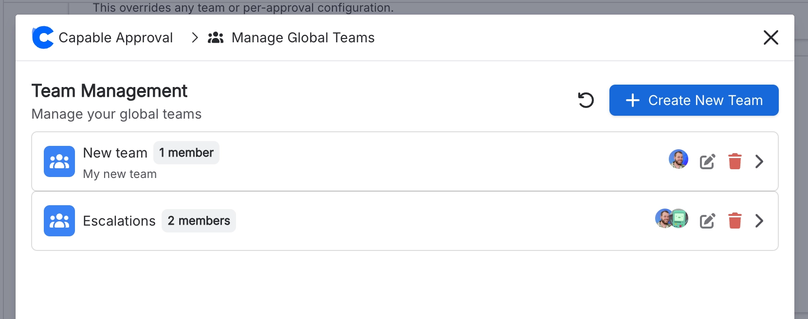The image size is (808, 319).
Task: Click the 1 member badge
Action: [x=186, y=153]
